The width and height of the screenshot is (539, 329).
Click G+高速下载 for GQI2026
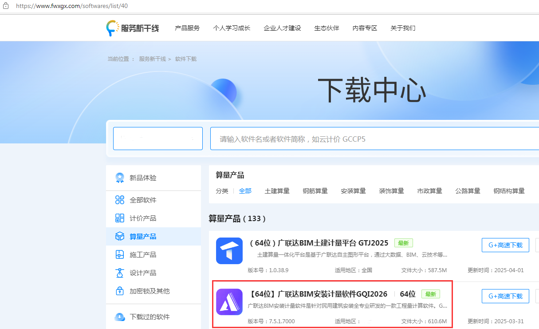pos(505,296)
